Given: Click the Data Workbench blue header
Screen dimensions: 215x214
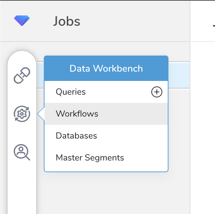Looking at the screenshot, I should pyautogui.click(x=106, y=68).
